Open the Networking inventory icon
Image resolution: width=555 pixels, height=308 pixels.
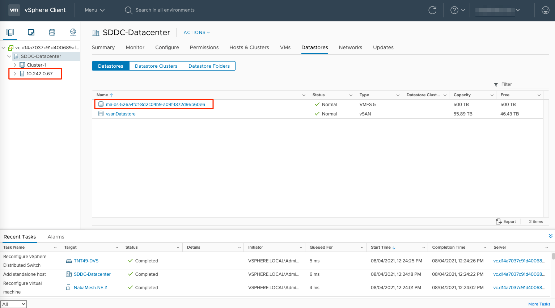coord(73,33)
